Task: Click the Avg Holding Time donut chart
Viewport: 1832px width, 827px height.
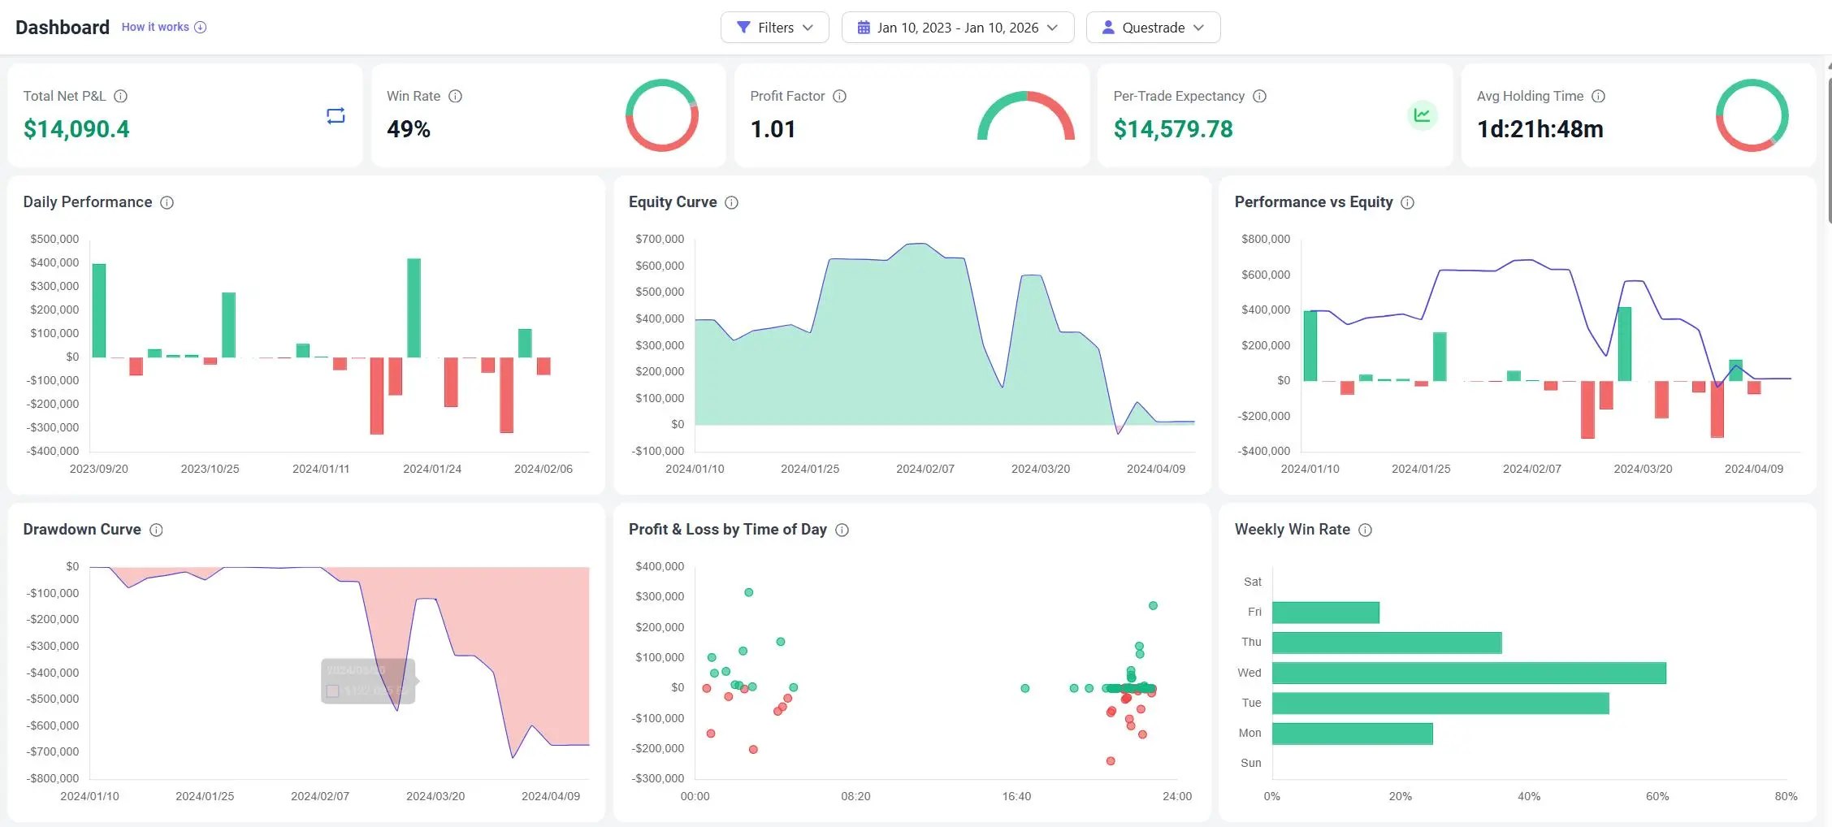Action: tap(1752, 115)
